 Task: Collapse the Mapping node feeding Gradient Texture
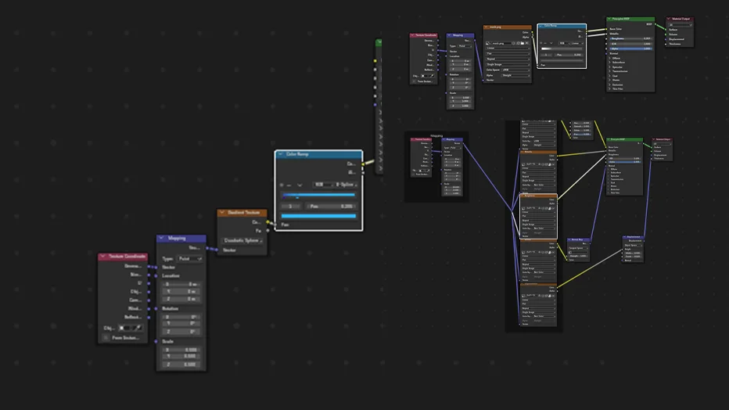[161, 238]
